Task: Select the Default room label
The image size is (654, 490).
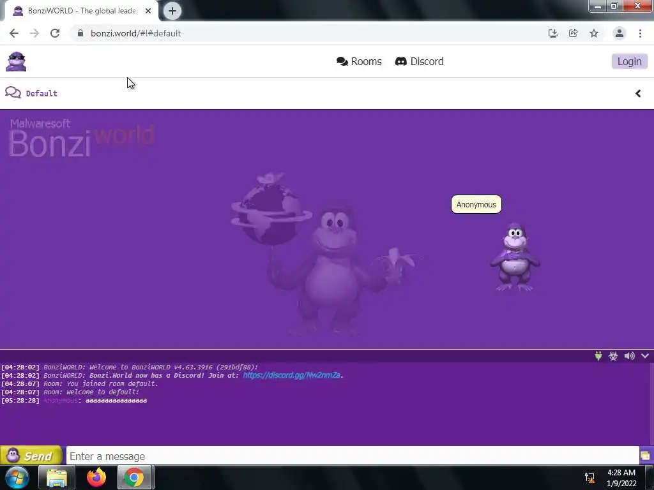Action: [42, 93]
